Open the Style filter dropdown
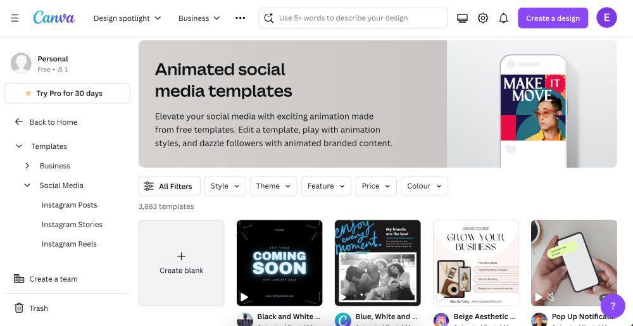 [x=225, y=186]
